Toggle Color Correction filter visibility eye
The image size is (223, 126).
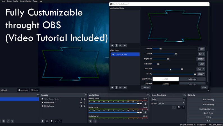pos(113,54)
